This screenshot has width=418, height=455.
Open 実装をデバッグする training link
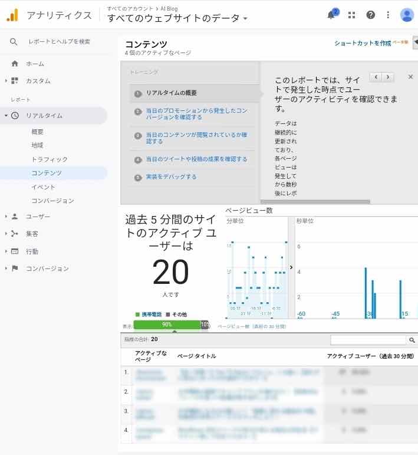[x=171, y=176]
